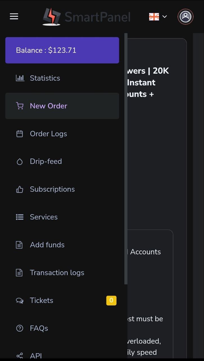Screen dimensions: 204x361
Task: Click the Balance $123.71 button
Action: coord(62,50)
